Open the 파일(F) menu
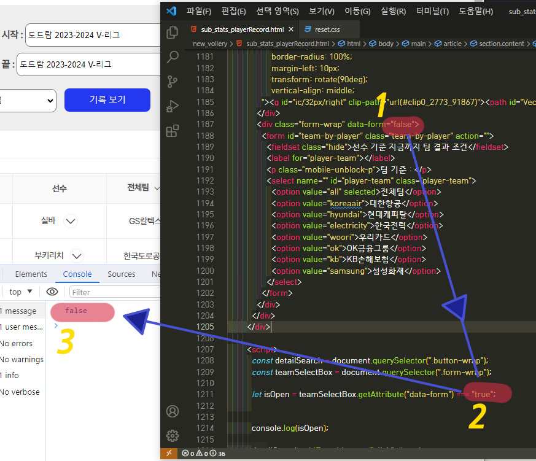The height and width of the screenshot is (461, 536). (x=198, y=11)
